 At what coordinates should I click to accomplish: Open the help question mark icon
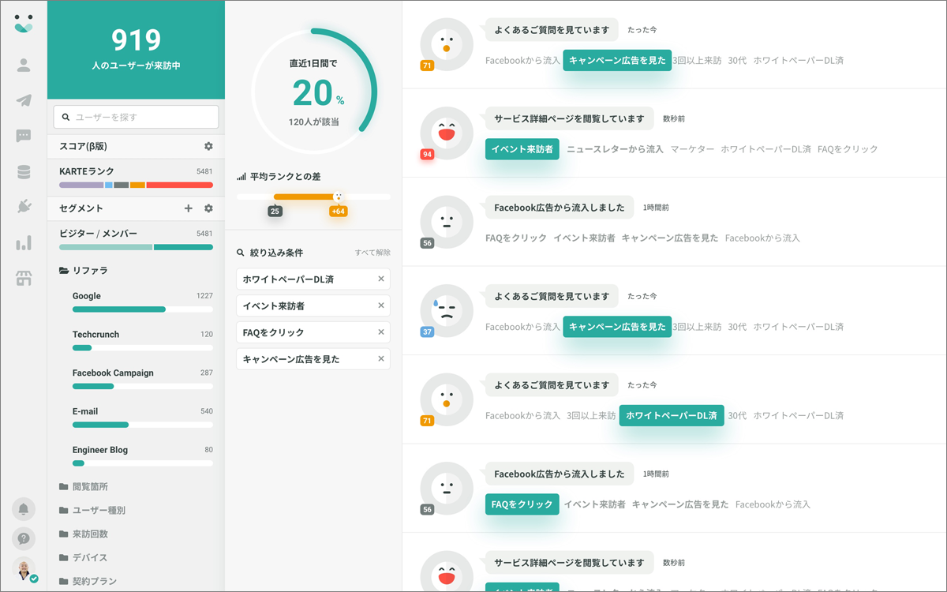(x=24, y=539)
